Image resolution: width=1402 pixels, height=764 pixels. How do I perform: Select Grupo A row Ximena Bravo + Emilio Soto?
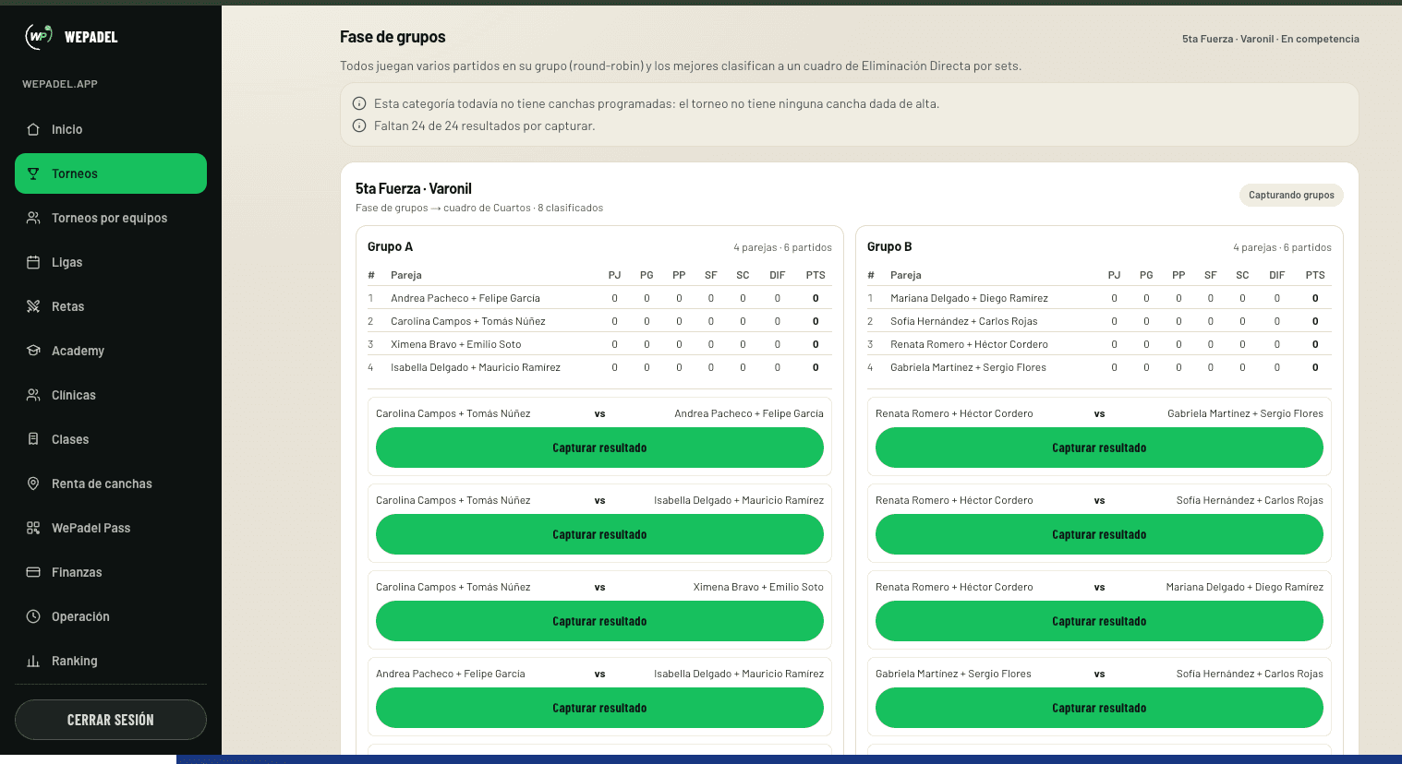pyautogui.click(x=599, y=344)
